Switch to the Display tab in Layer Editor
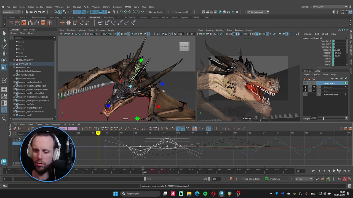The image size is (353, 198). point(308,71)
